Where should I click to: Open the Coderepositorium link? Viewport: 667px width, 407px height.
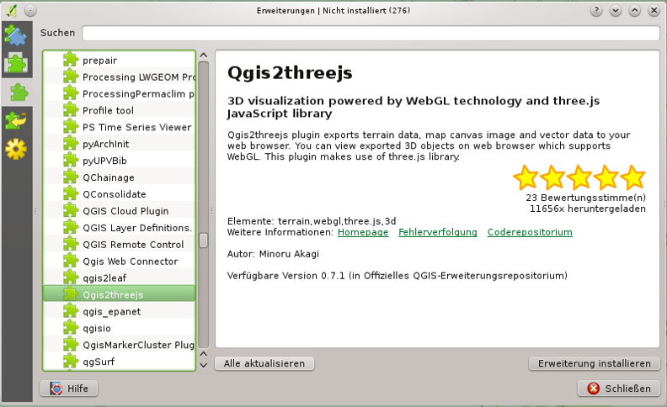coord(530,232)
